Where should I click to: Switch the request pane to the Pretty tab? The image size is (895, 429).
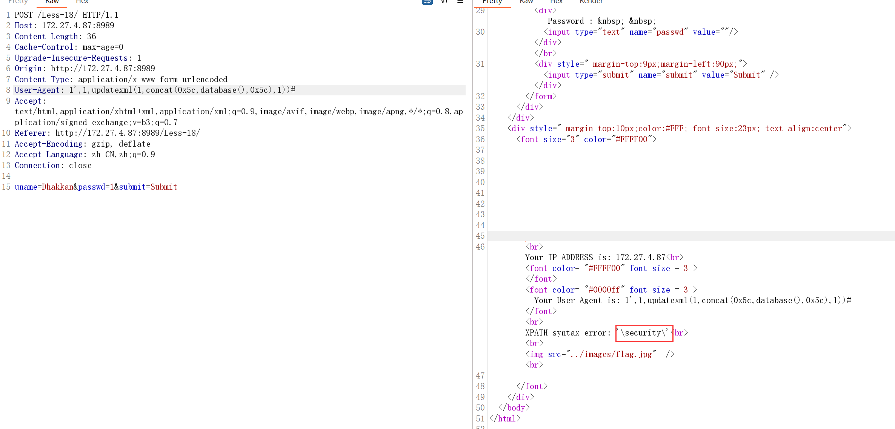18,2
